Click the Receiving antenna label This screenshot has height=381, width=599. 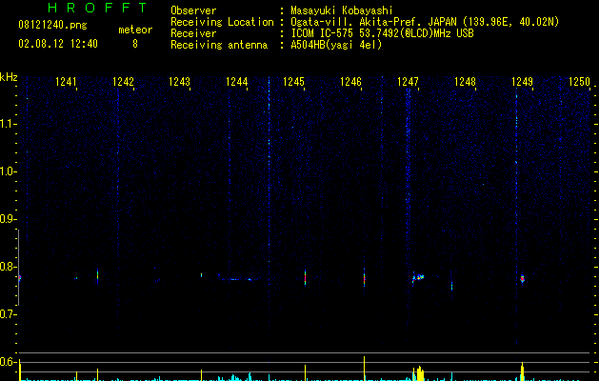coord(219,45)
